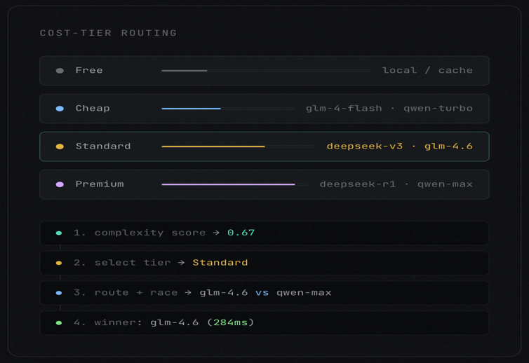
Task: Click the Free tier gray progress bar
Action: (266, 71)
